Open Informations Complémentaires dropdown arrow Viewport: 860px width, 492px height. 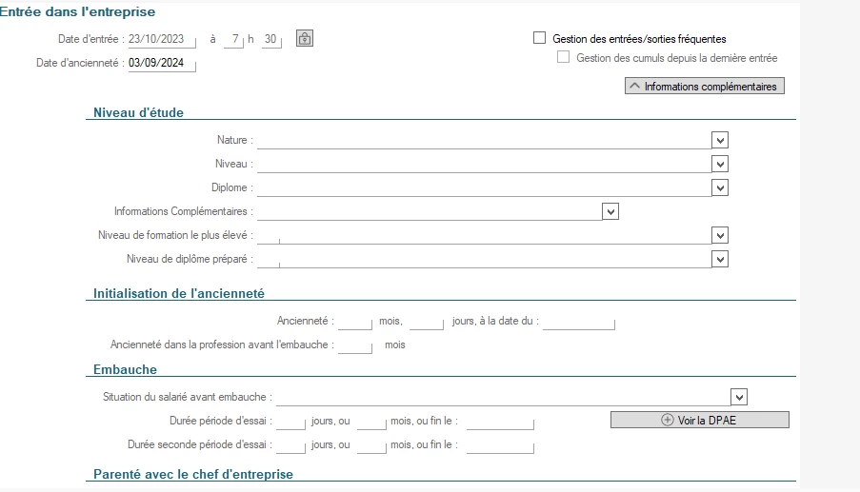[611, 211]
